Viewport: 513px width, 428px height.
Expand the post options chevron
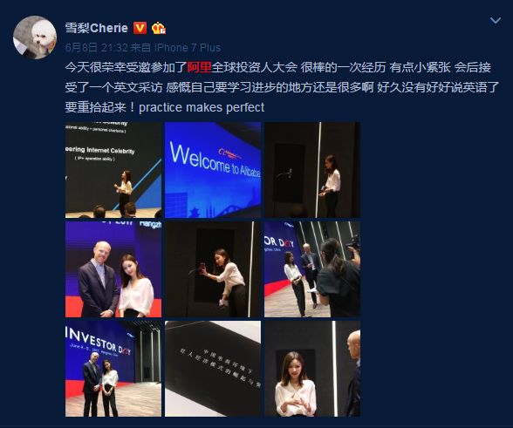[496, 21]
